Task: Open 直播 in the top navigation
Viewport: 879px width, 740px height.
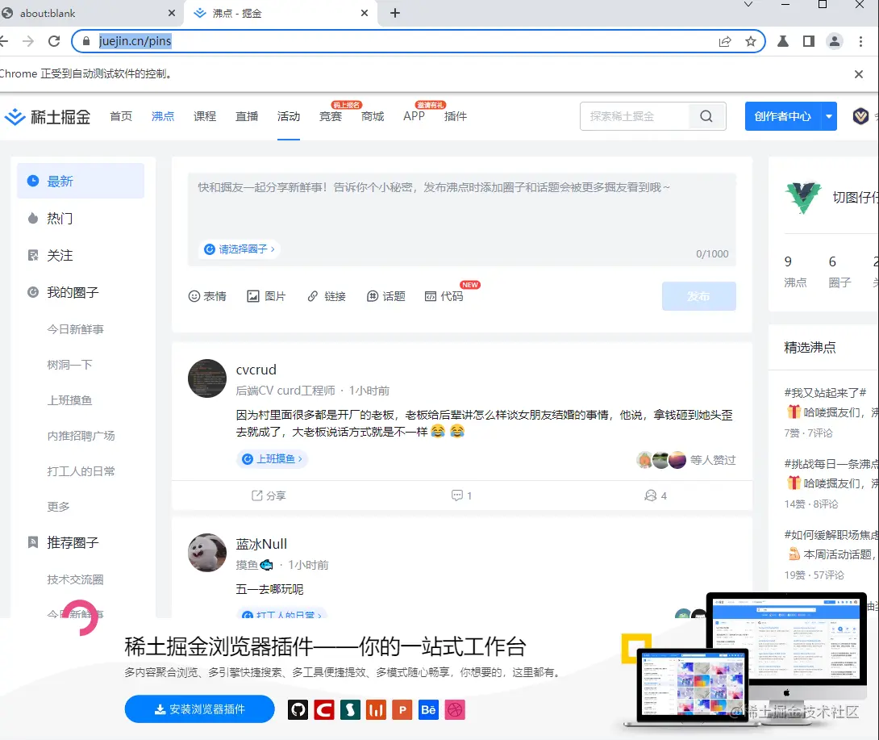Action: coord(247,116)
